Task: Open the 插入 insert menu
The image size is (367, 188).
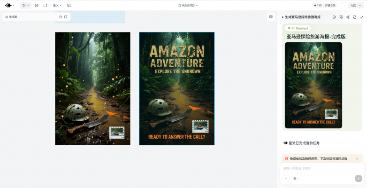Action: (x=57, y=5)
